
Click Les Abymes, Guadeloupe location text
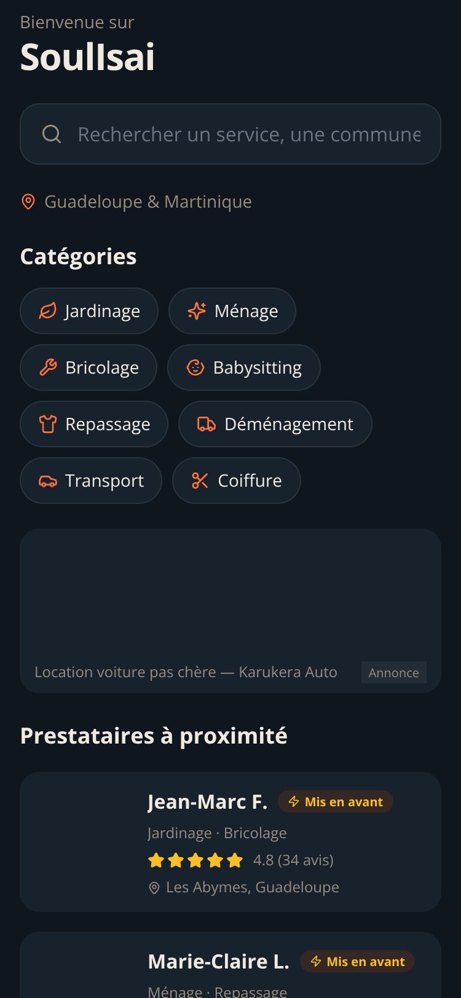click(253, 887)
